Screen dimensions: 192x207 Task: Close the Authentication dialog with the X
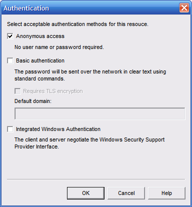click(x=184, y=8)
